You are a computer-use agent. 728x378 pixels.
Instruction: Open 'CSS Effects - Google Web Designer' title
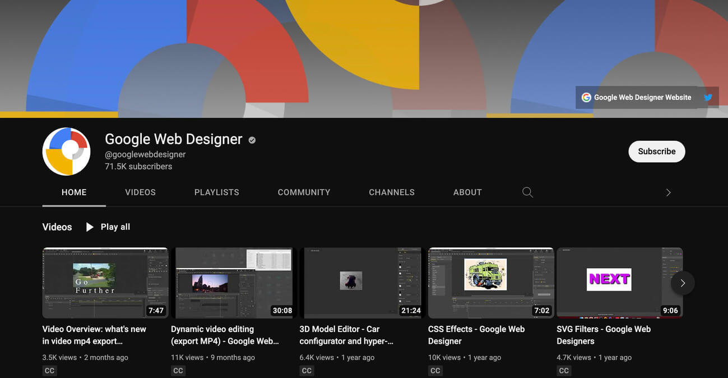click(x=476, y=335)
